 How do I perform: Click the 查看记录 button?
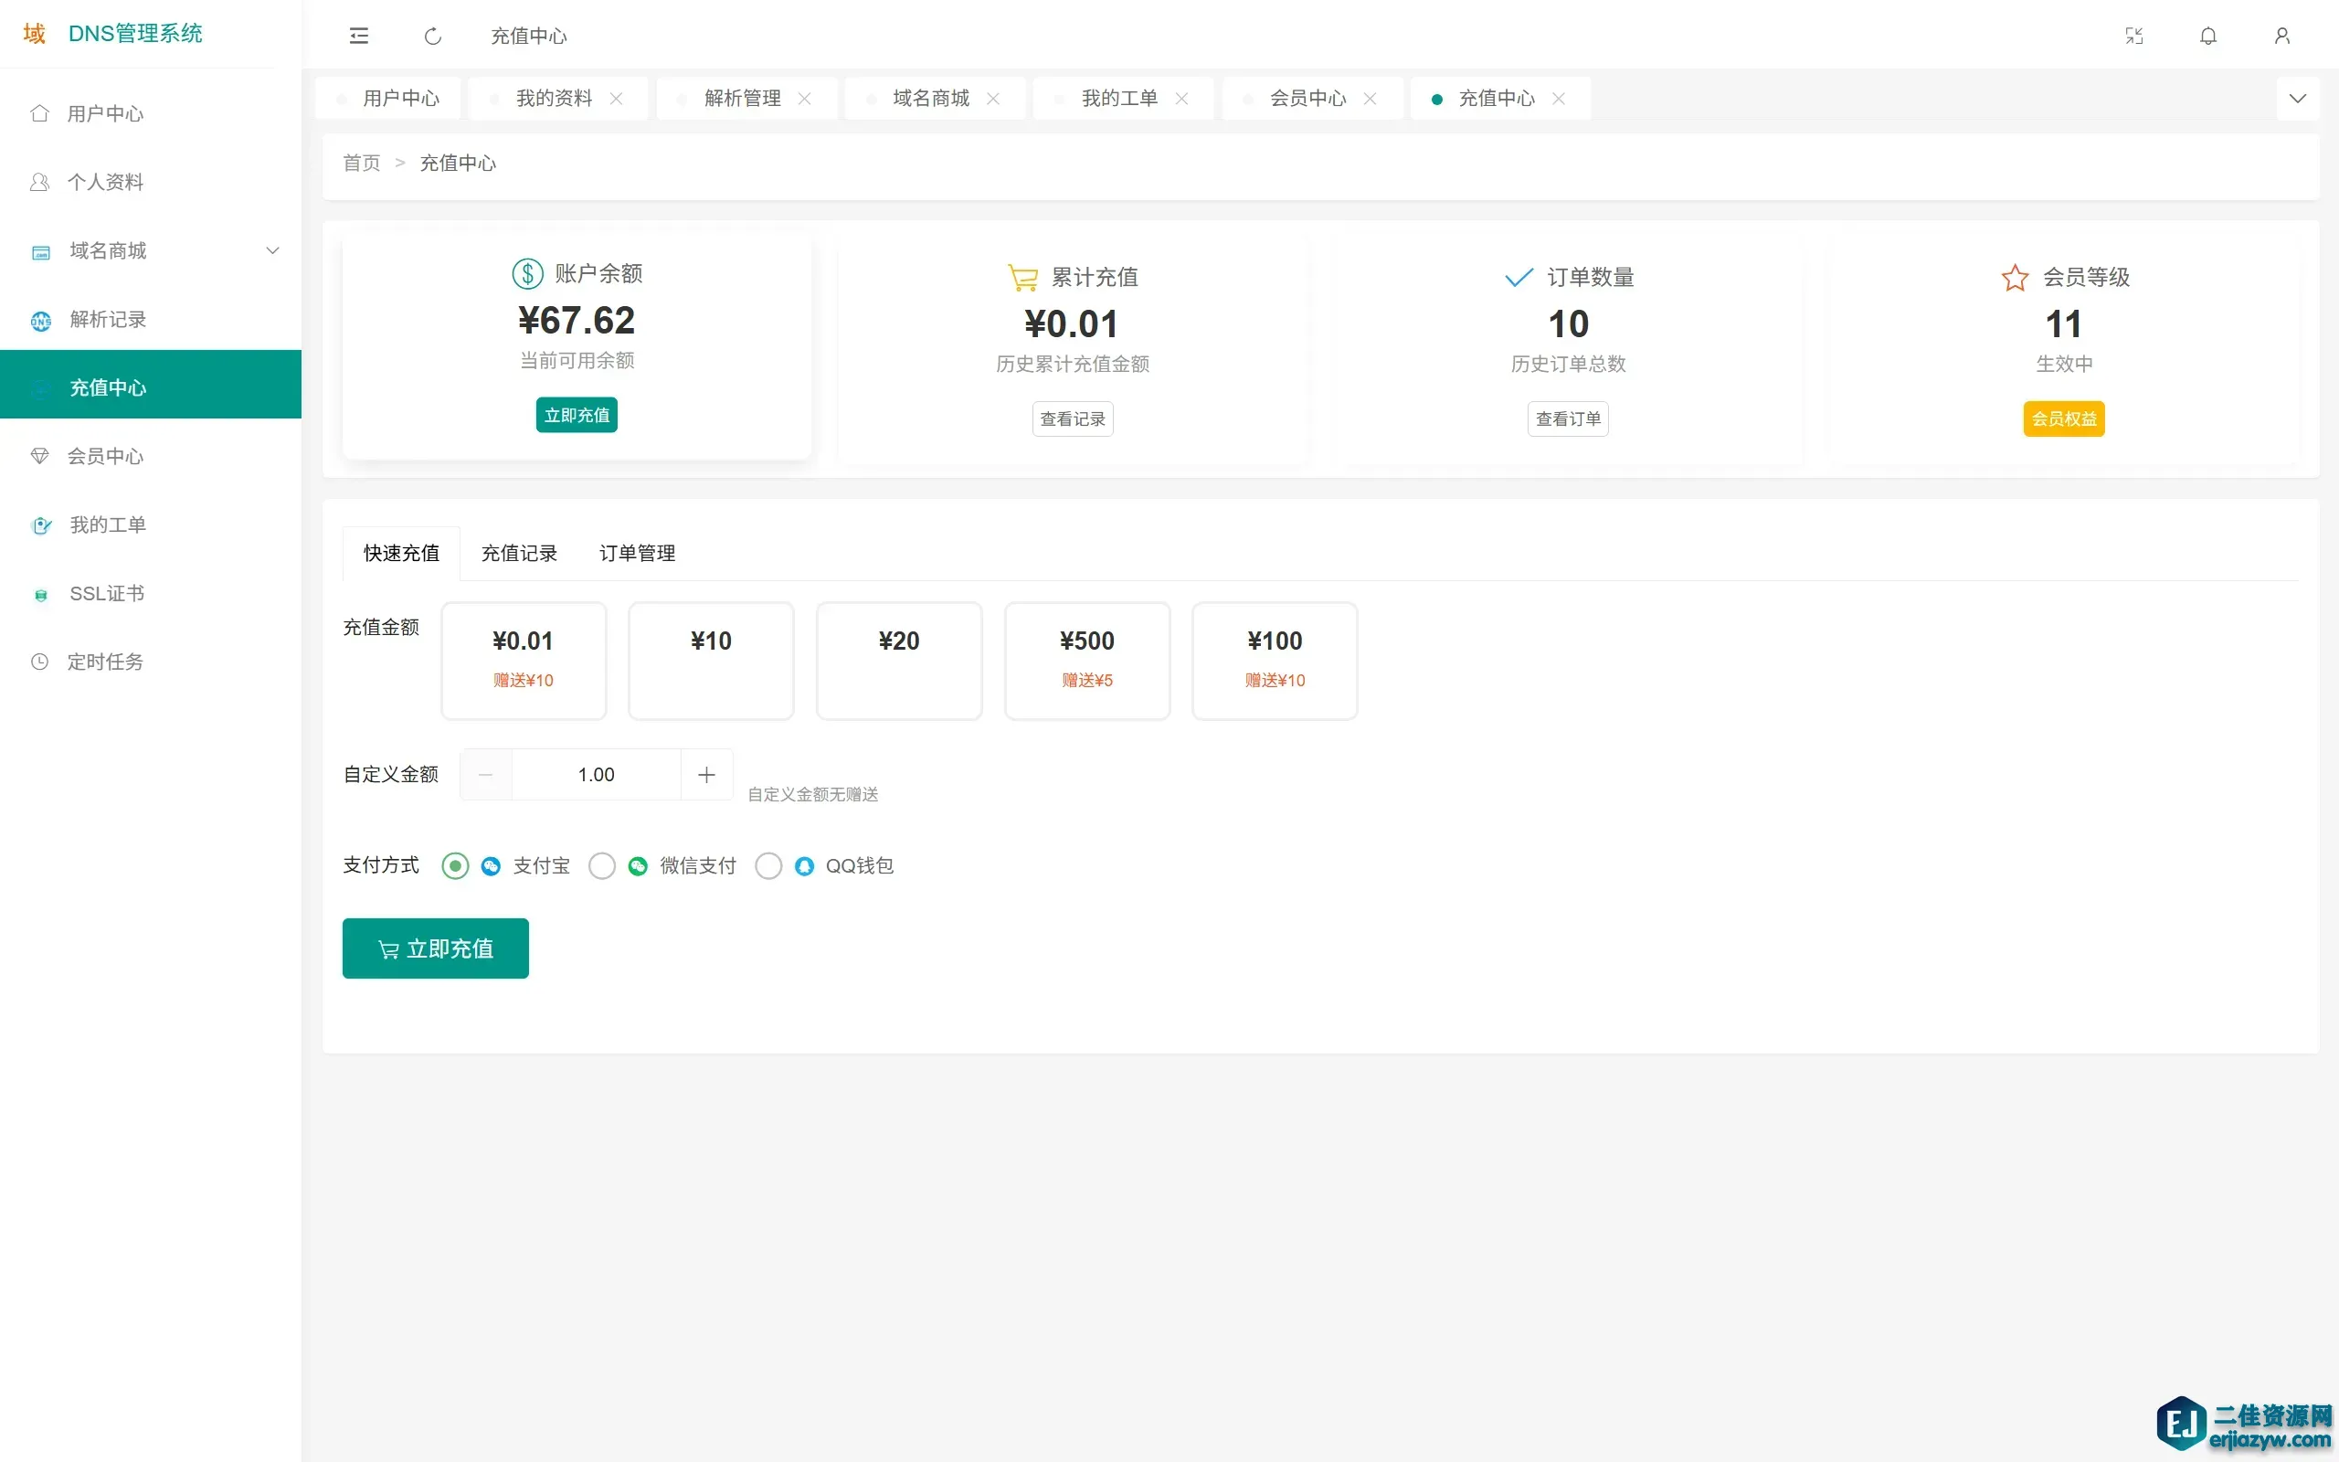(x=1072, y=418)
